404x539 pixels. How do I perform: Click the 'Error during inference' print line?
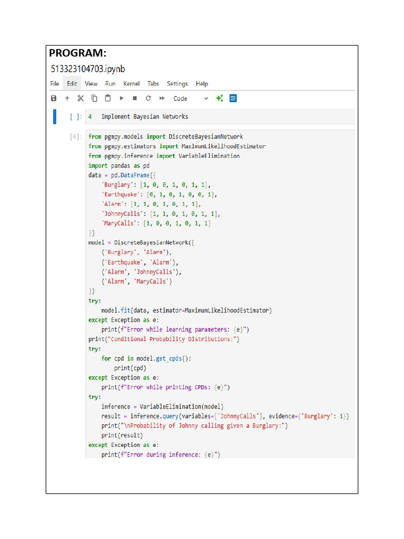[161, 455]
